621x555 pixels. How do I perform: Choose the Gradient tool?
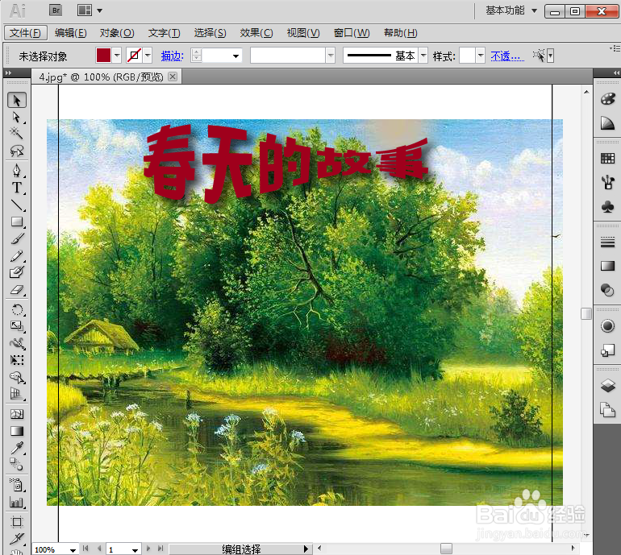17,431
